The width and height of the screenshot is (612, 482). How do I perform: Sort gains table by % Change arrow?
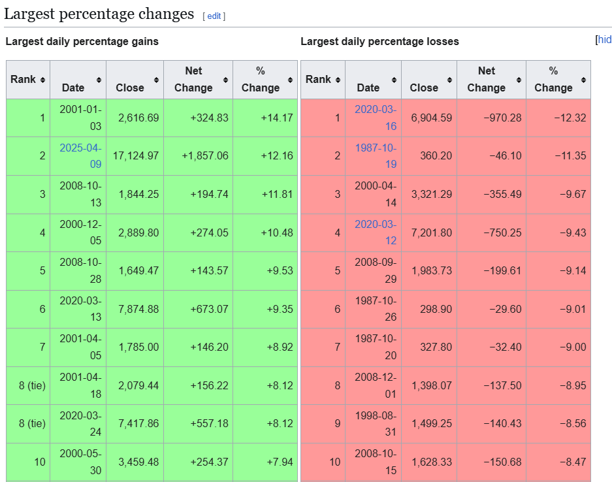point(289,80)
